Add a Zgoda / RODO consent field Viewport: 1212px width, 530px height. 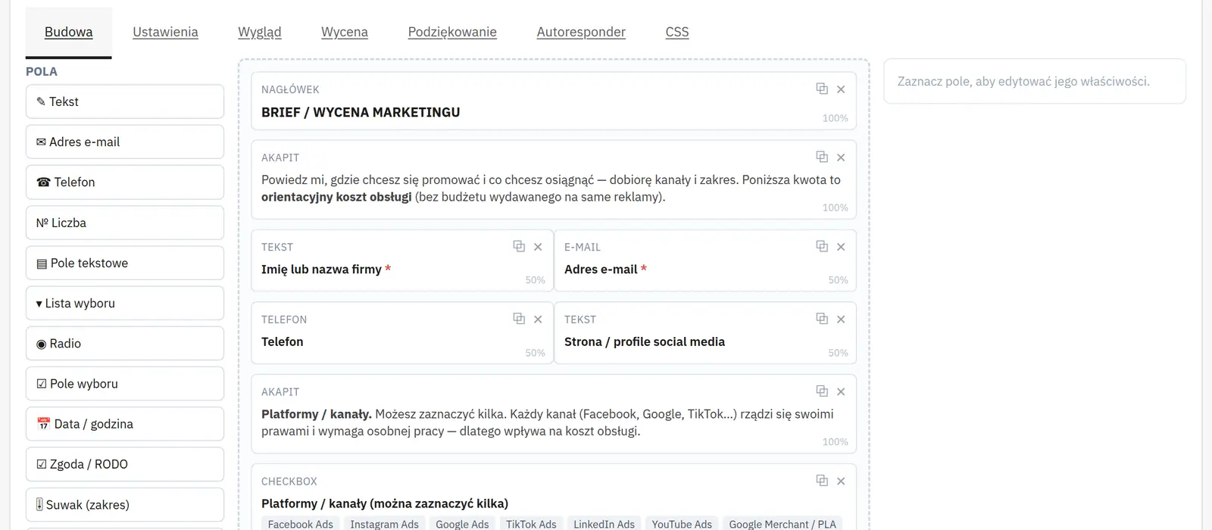(125, 464)
